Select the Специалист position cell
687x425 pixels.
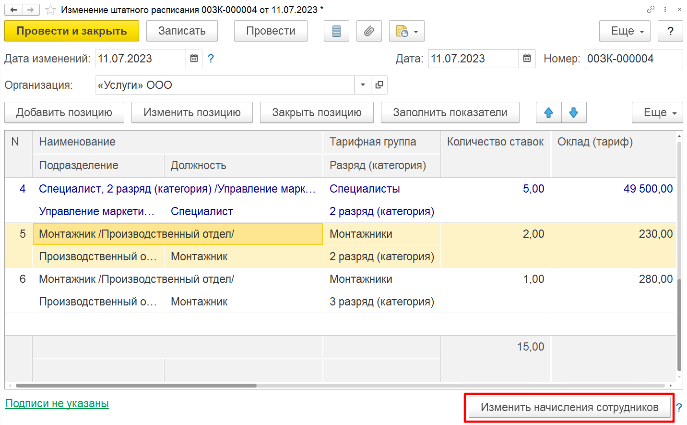coord(244,212)
